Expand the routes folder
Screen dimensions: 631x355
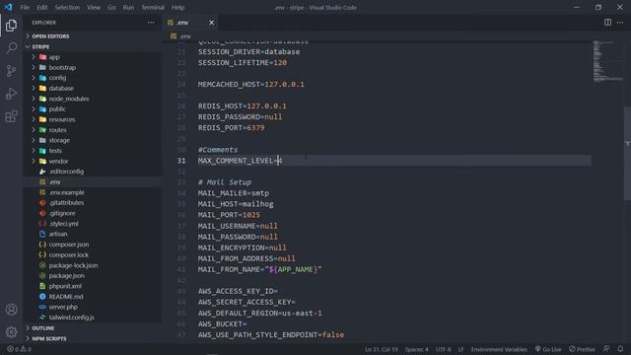(x=93, y=130)
